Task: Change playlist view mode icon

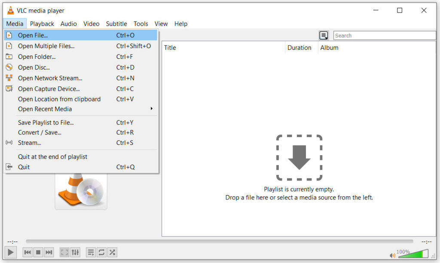Action: tap(324, 36)
